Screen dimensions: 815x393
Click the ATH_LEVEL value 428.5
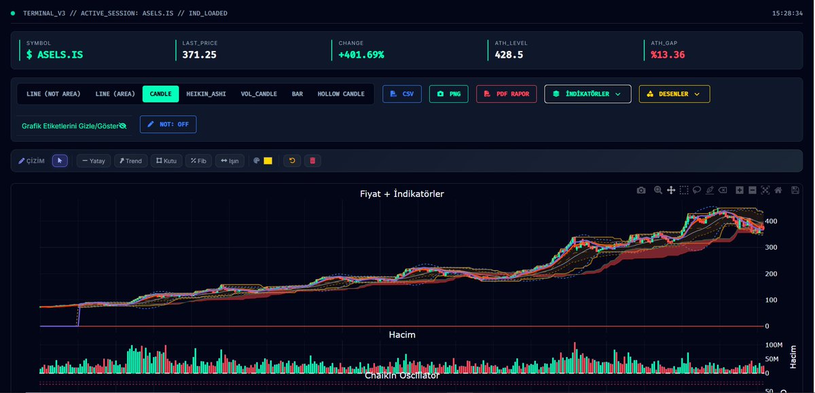click(509, 54)
